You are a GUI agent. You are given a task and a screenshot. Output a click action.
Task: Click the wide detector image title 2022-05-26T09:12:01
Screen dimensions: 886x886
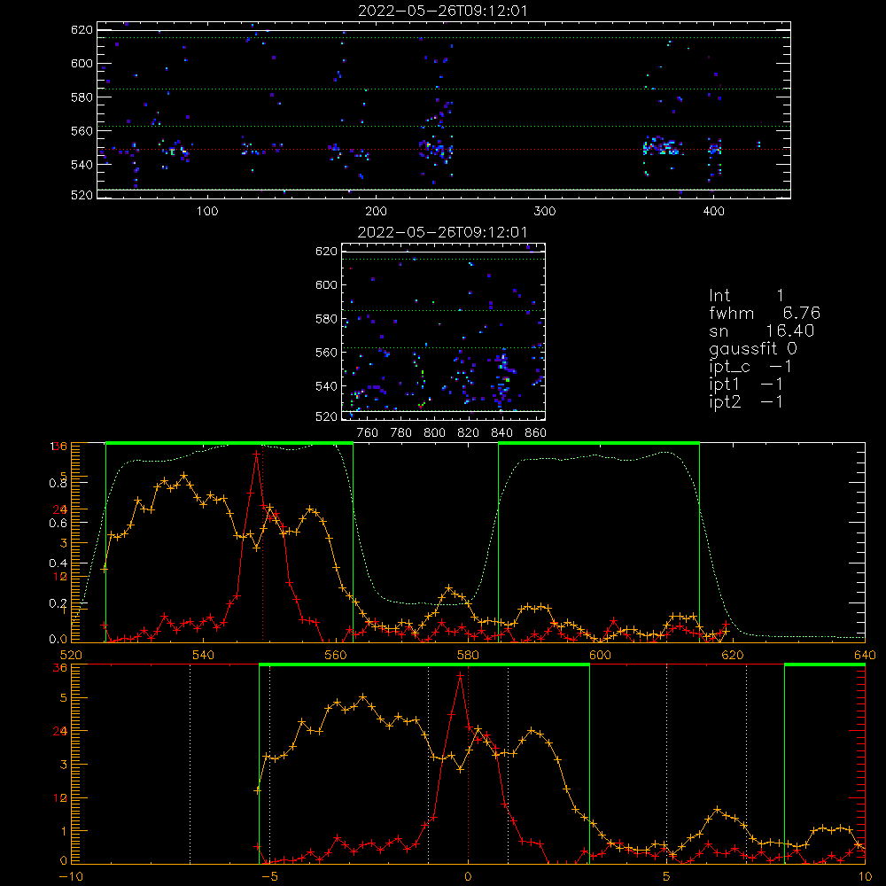442,11
